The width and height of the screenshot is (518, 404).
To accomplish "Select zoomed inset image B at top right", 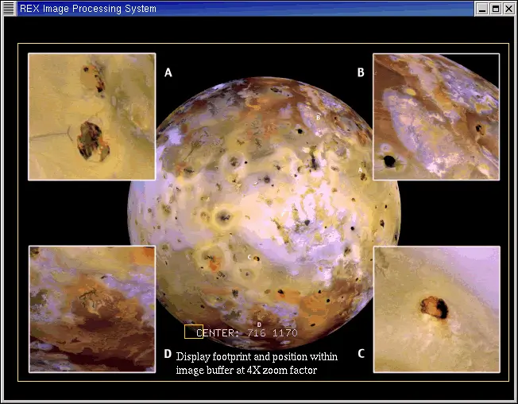I will (x=436, y=117).
